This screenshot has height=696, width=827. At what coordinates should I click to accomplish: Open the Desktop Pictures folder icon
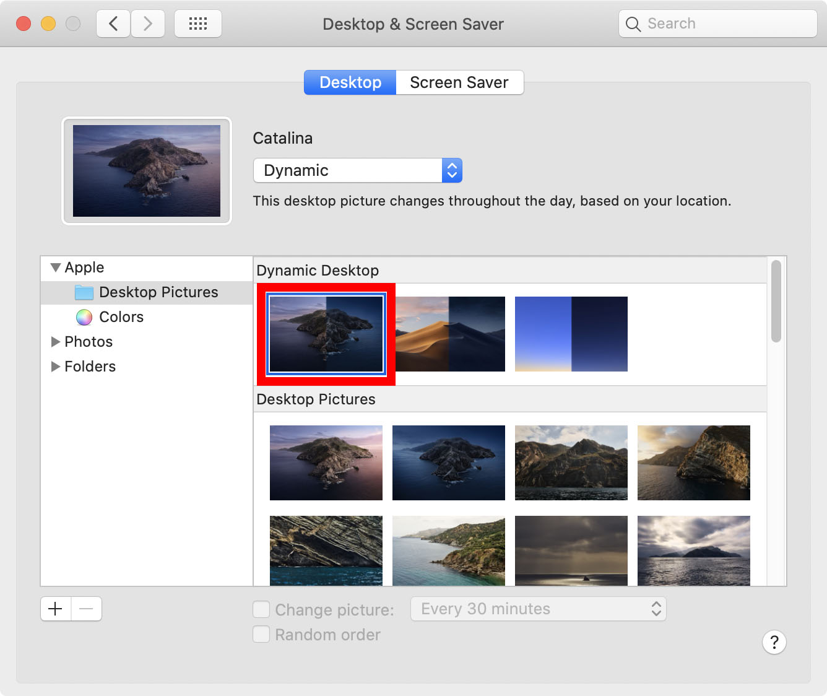tap(84, 292)
